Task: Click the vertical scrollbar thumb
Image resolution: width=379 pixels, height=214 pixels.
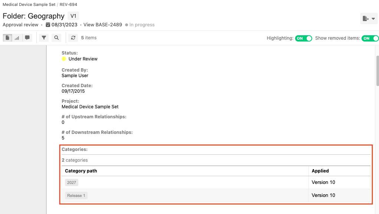Action: [378, 70]
